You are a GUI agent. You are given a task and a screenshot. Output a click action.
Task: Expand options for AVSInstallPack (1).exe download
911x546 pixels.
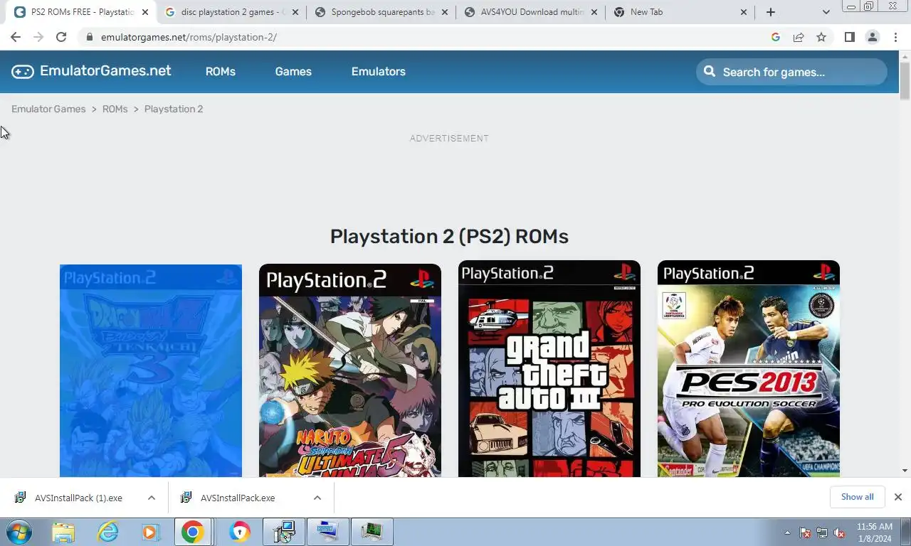pos(152,498)
